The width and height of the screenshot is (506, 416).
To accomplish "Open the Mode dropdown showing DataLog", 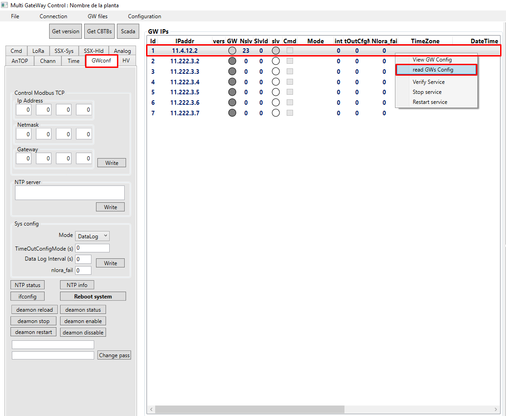I will point(92,236).
